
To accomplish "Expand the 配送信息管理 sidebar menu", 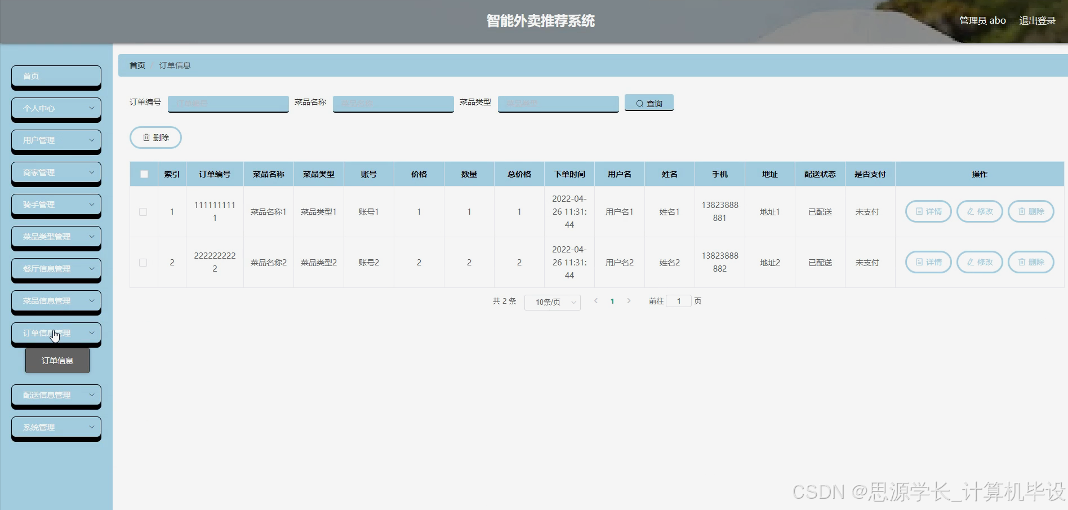I will 56,395.
